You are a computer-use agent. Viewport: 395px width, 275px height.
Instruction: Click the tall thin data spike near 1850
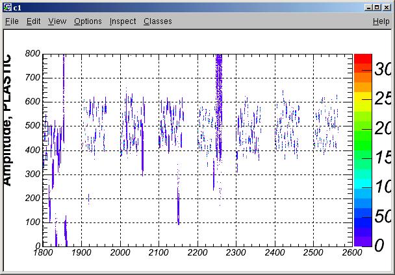64,98
